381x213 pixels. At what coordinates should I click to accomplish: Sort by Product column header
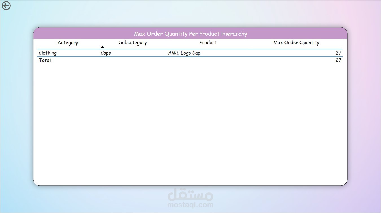(208, 42)
